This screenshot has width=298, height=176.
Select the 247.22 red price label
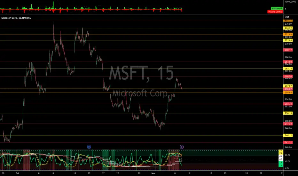[x=288, y=124]
